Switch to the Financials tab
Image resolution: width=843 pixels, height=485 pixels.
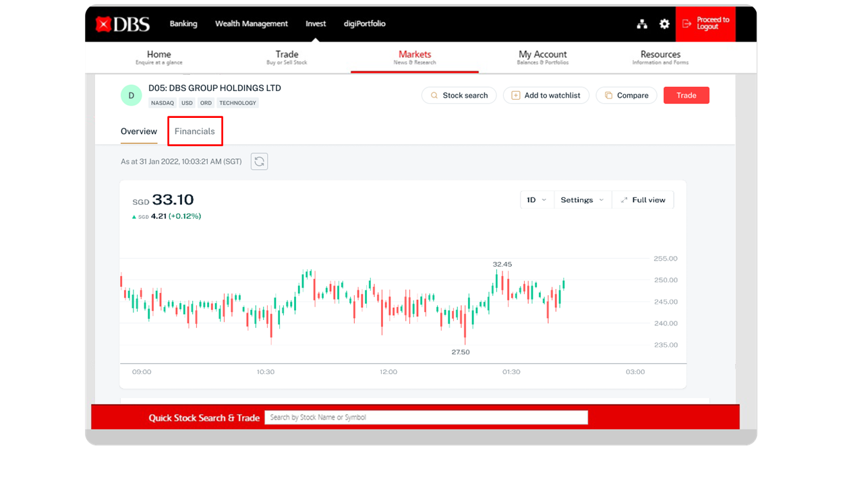(195, 131)
